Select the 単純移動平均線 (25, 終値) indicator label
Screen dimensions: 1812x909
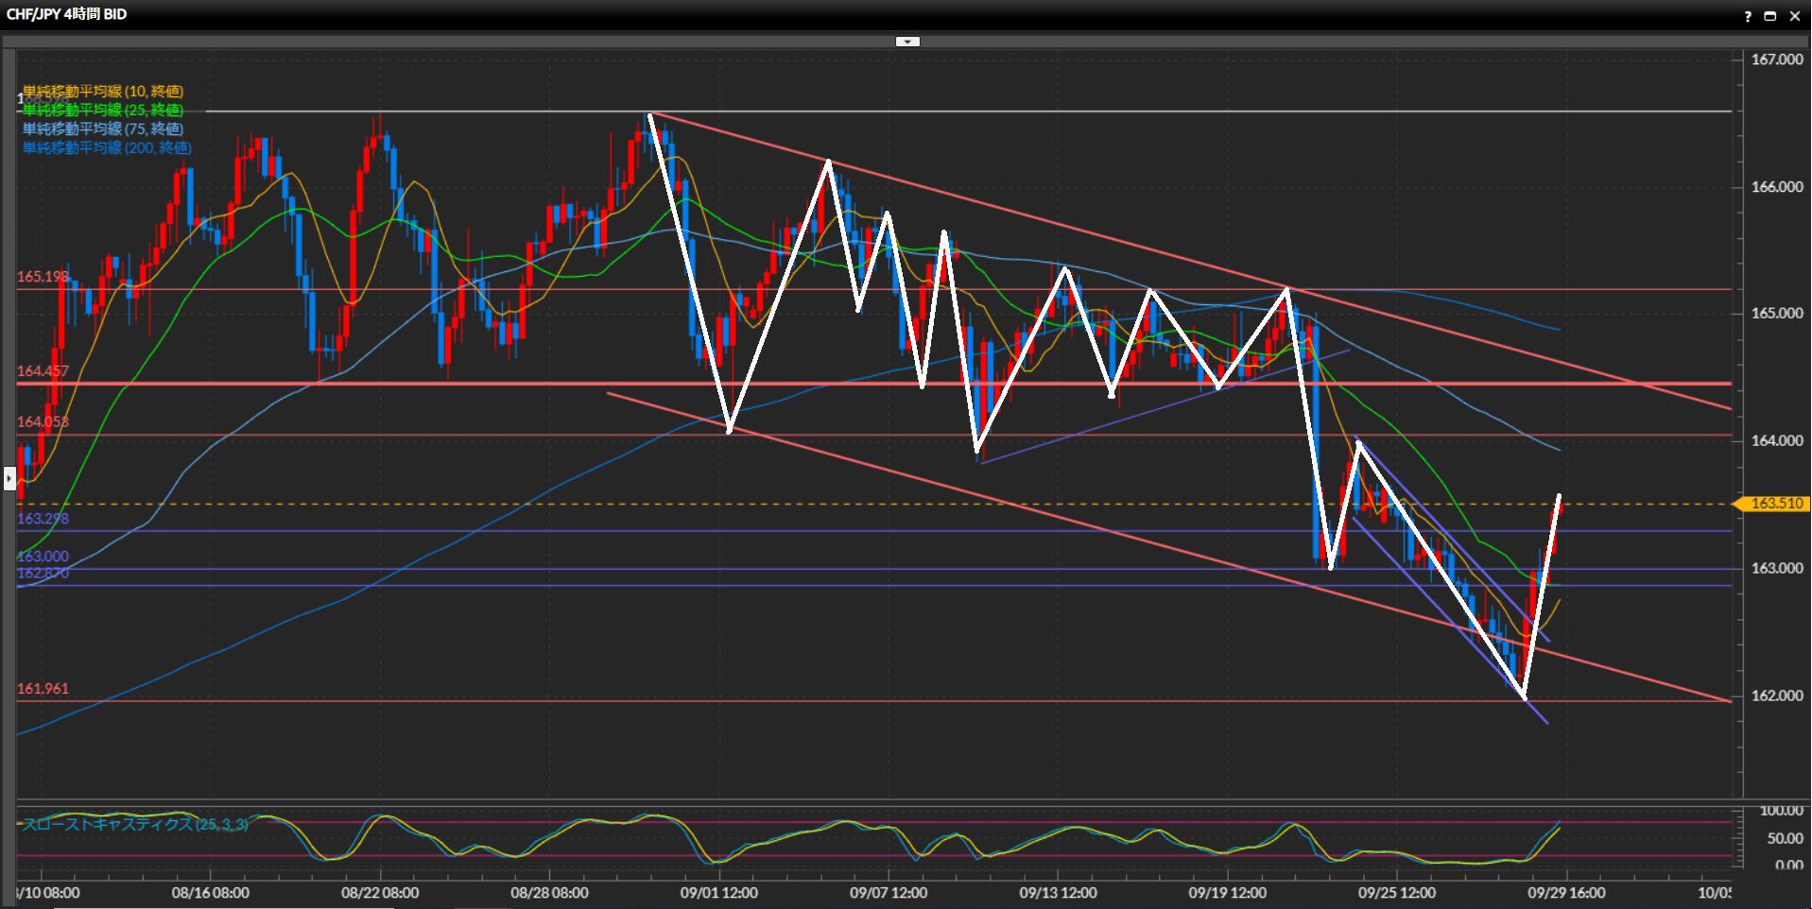coord(103,111)
